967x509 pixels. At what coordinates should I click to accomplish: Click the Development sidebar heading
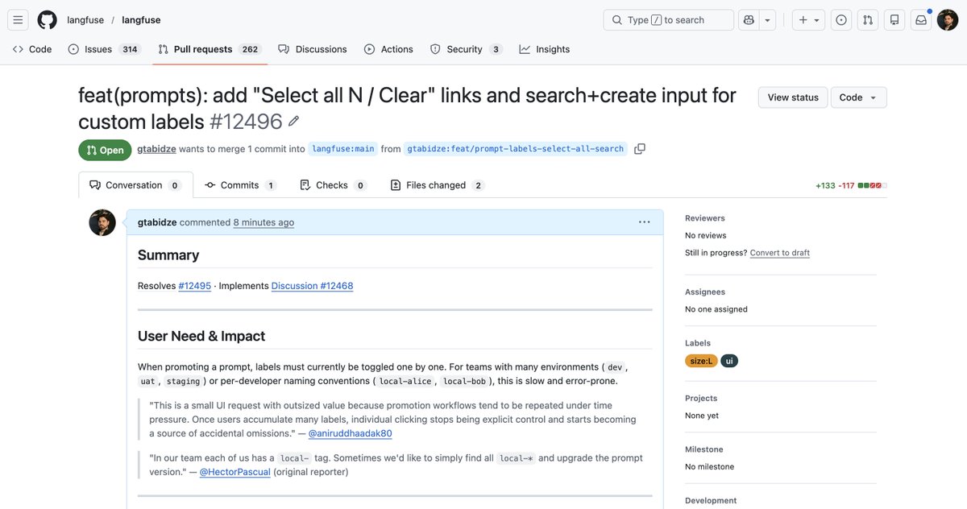(711, 501)
